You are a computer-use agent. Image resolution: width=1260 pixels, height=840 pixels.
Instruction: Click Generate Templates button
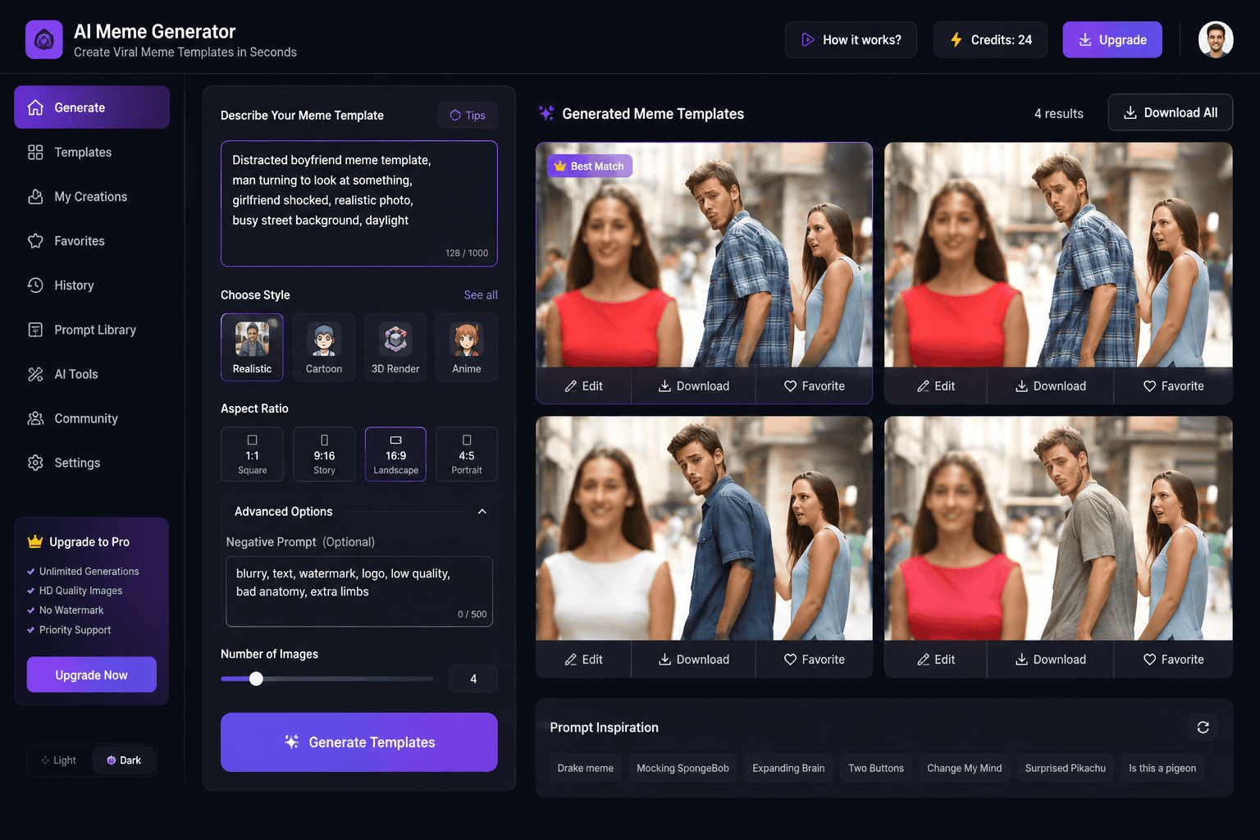(x=359, y=742)
